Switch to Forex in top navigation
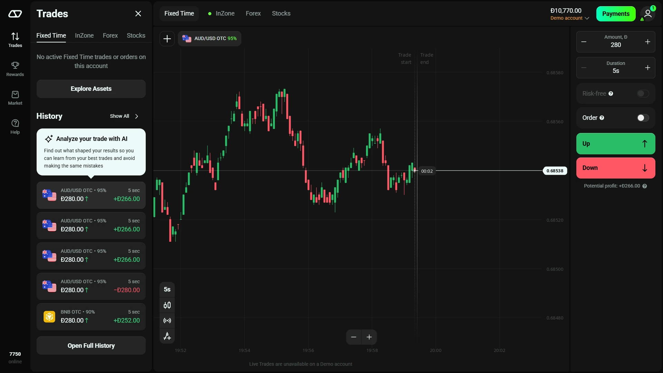This screenshot has height=373, width=663. (253, 13)
